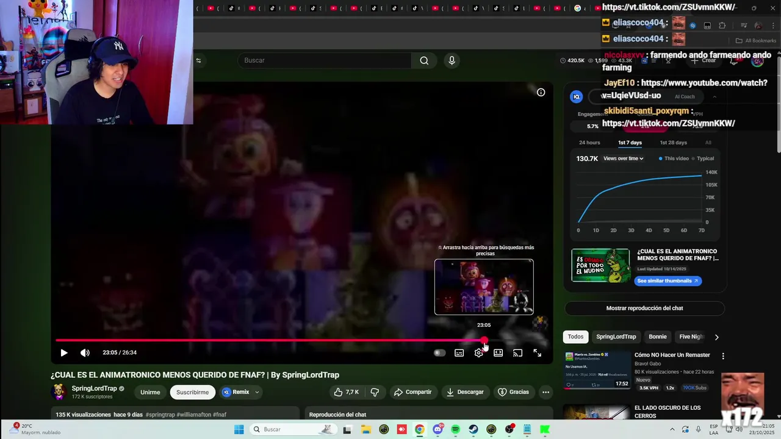
Task: Click the Suscribirme button
Action: (192, 392)
